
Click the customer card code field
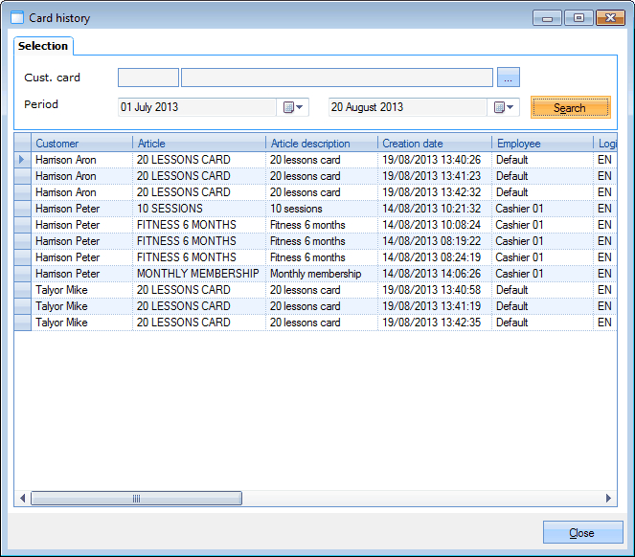tap(148, 78)
